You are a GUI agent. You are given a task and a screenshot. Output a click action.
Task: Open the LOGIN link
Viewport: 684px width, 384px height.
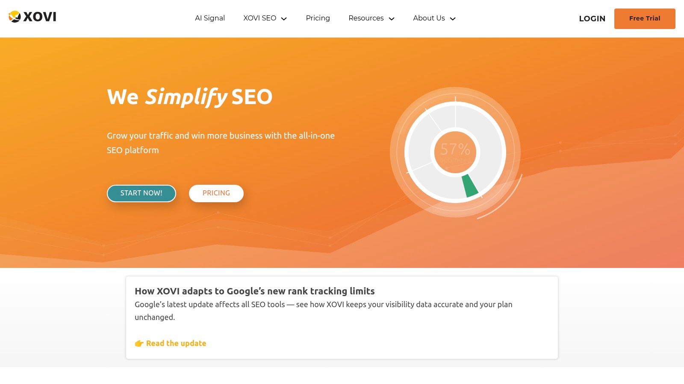(x=592, y=19)
